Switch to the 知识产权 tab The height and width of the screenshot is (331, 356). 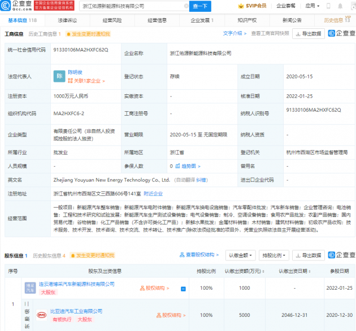[247, 20]
